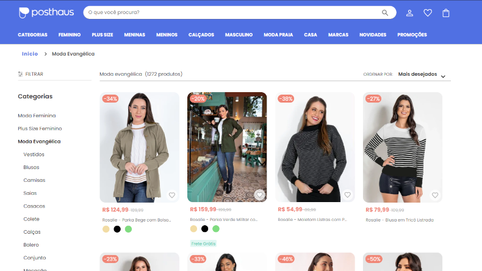
Task: Open the Conjunto subcategory
Action: 35,258
